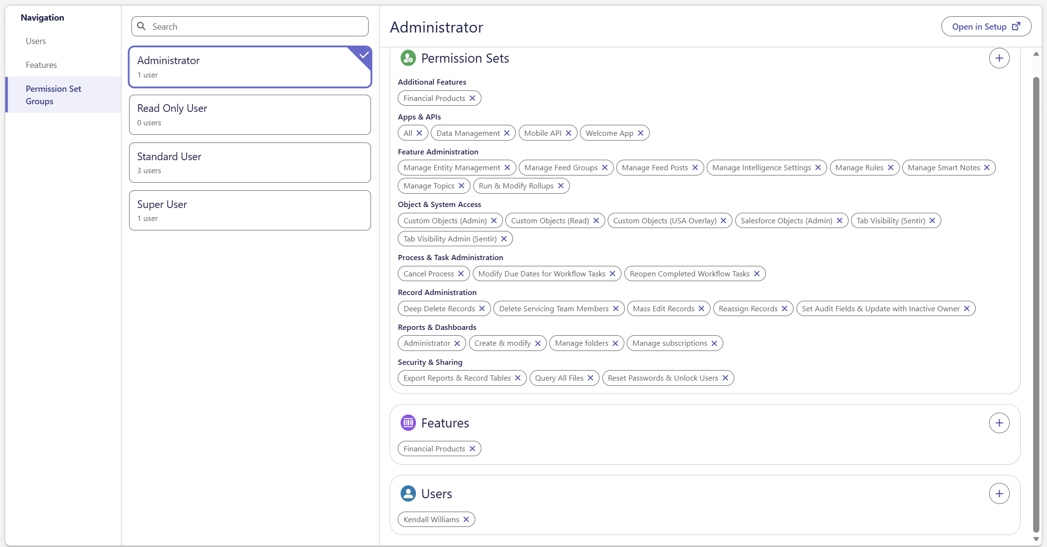1047x547 pixels.
Task: Select the Standard User group
Action: click(x=250, y=163)
